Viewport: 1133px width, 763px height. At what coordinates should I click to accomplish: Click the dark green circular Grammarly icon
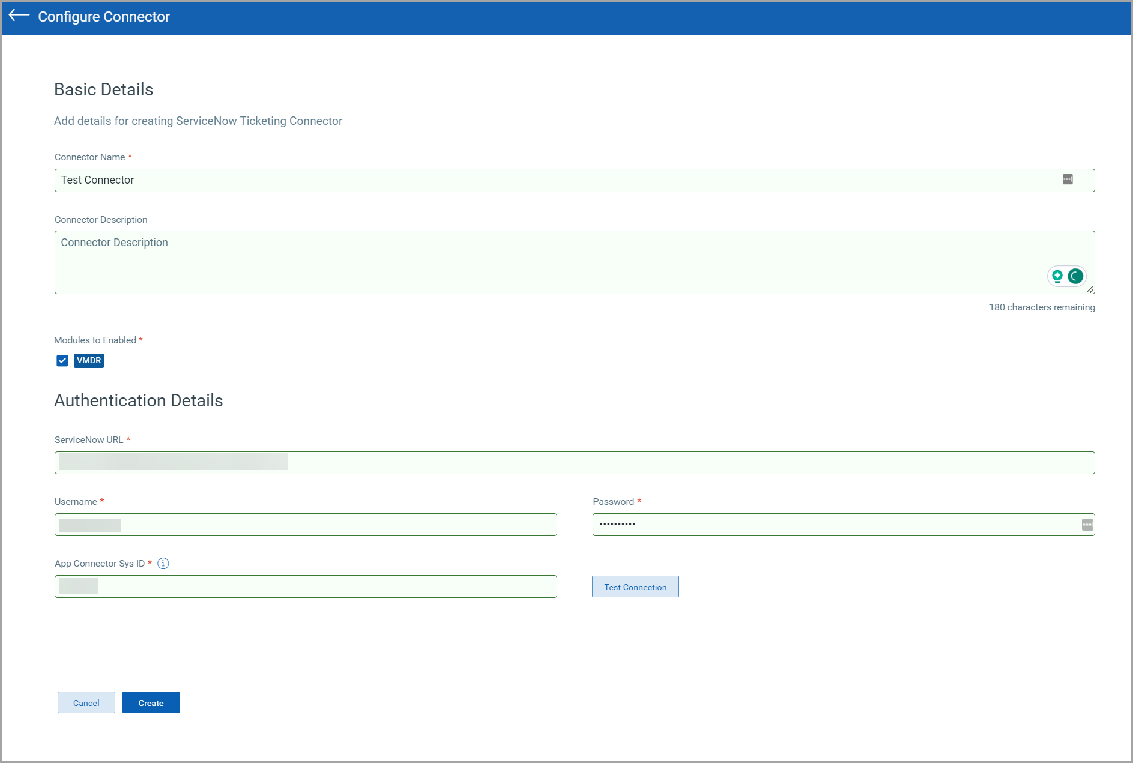(1075, 276)
